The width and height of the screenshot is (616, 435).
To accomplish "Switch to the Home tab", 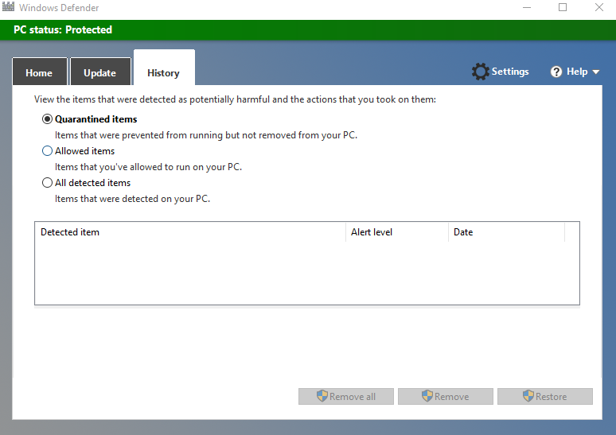I will pos(39,72).
